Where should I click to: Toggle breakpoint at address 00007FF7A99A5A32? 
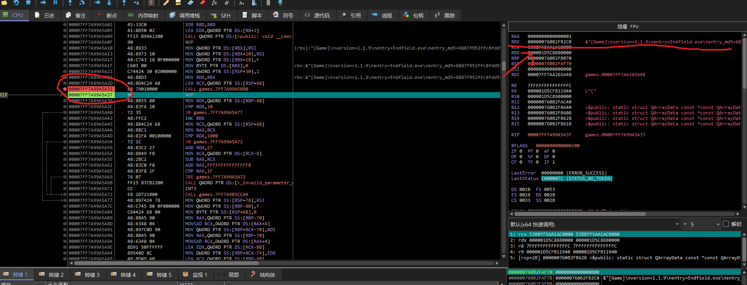click(x=65, y=89)
